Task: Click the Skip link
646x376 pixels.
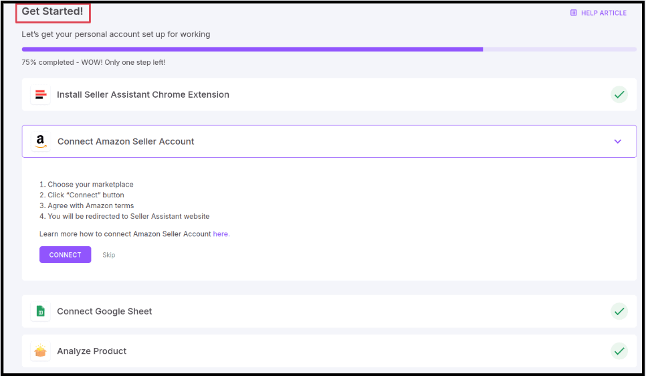Action: point(108,255)
